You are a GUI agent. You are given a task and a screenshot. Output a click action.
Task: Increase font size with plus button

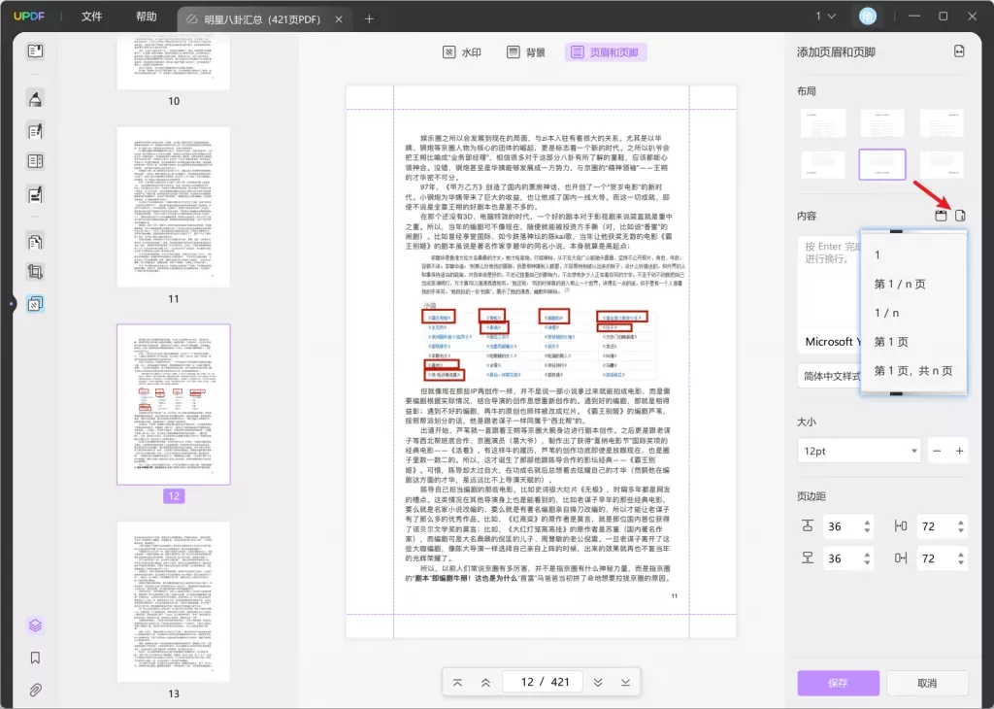959,451
